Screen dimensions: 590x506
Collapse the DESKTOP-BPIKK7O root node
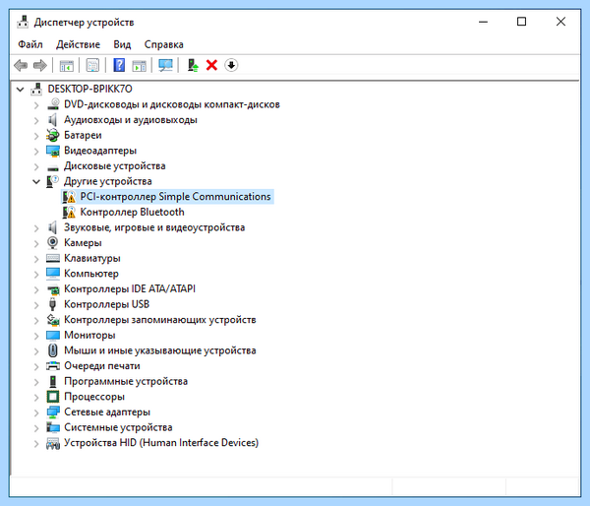tap(20, 90)
